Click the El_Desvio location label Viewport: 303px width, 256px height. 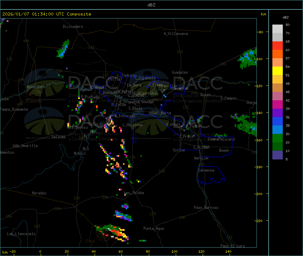pos(78,127)
